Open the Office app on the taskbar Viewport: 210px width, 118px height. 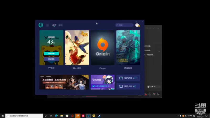[x=72, y=116]
